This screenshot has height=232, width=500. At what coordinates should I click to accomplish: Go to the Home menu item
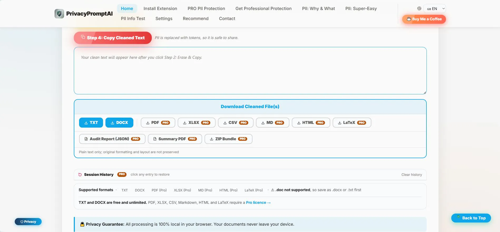(127, 8)
